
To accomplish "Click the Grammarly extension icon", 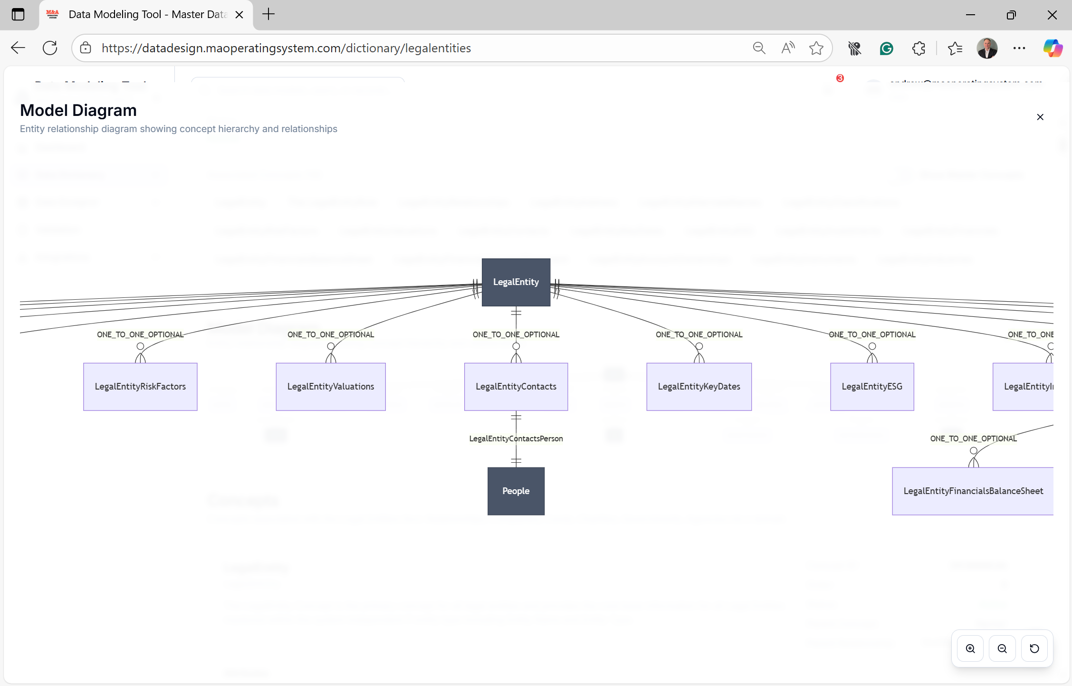I will [x=886, y=48].
